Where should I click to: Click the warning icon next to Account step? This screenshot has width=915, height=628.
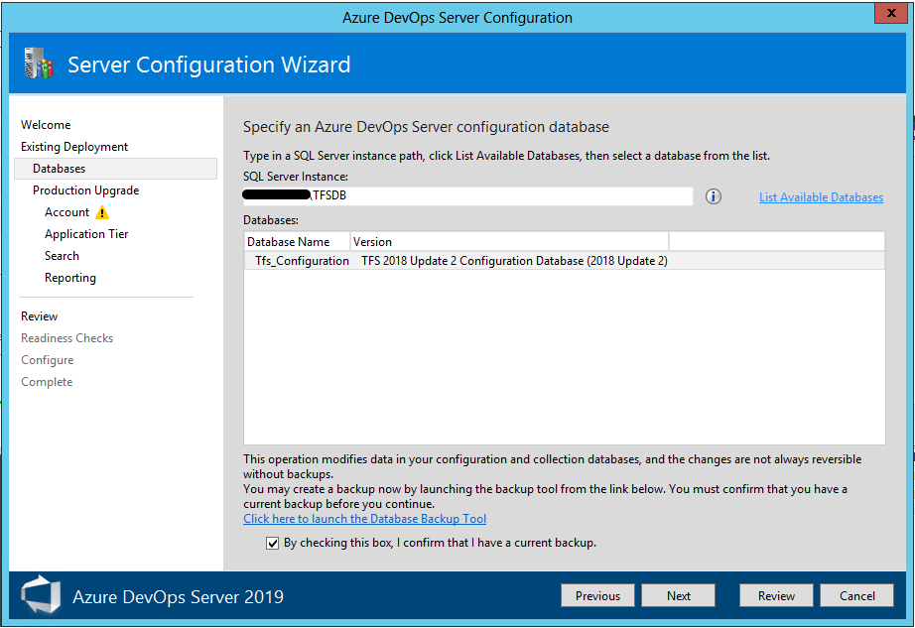pos(100,211)
